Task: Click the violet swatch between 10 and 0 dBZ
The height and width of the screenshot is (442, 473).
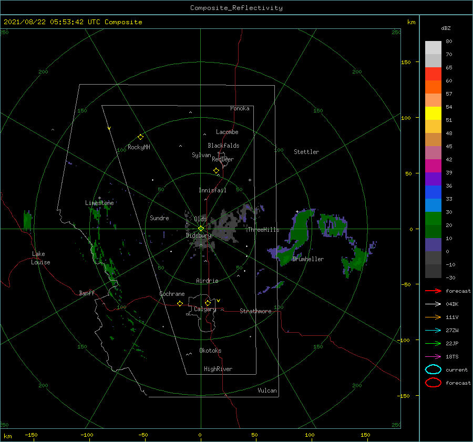Action: click(x=433, y=245)
